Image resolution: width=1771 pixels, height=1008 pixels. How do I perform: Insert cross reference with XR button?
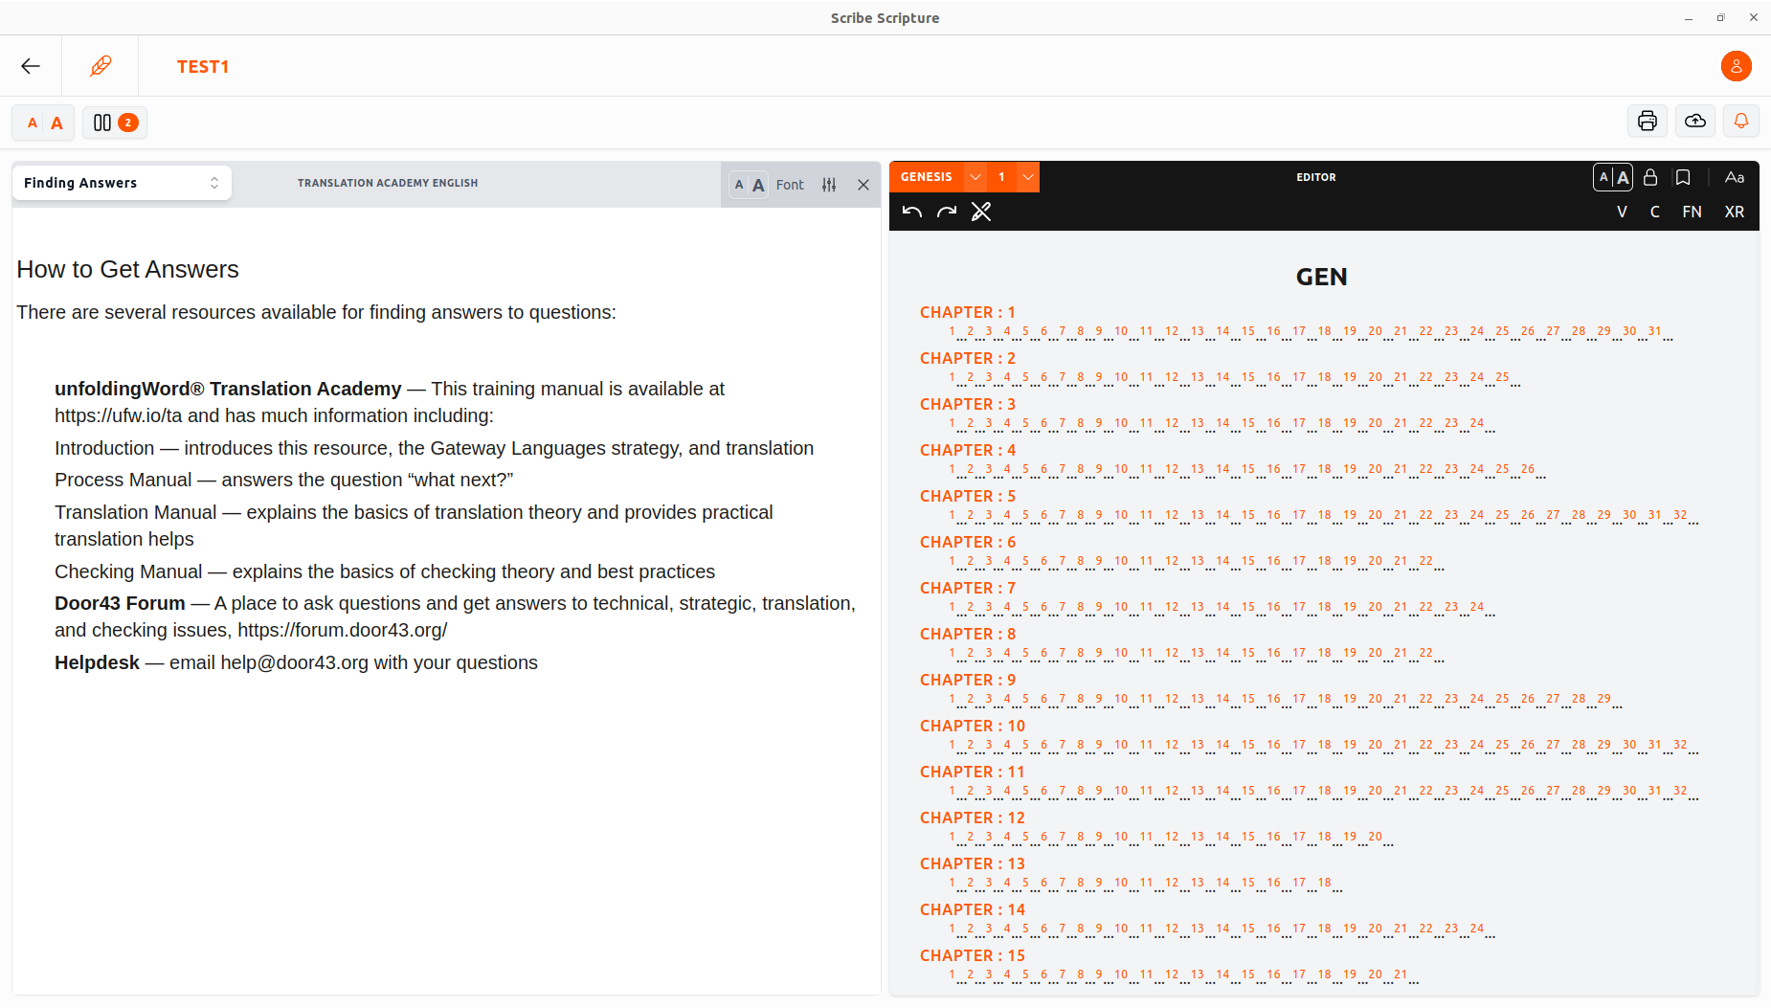[x=1735, y=212]
